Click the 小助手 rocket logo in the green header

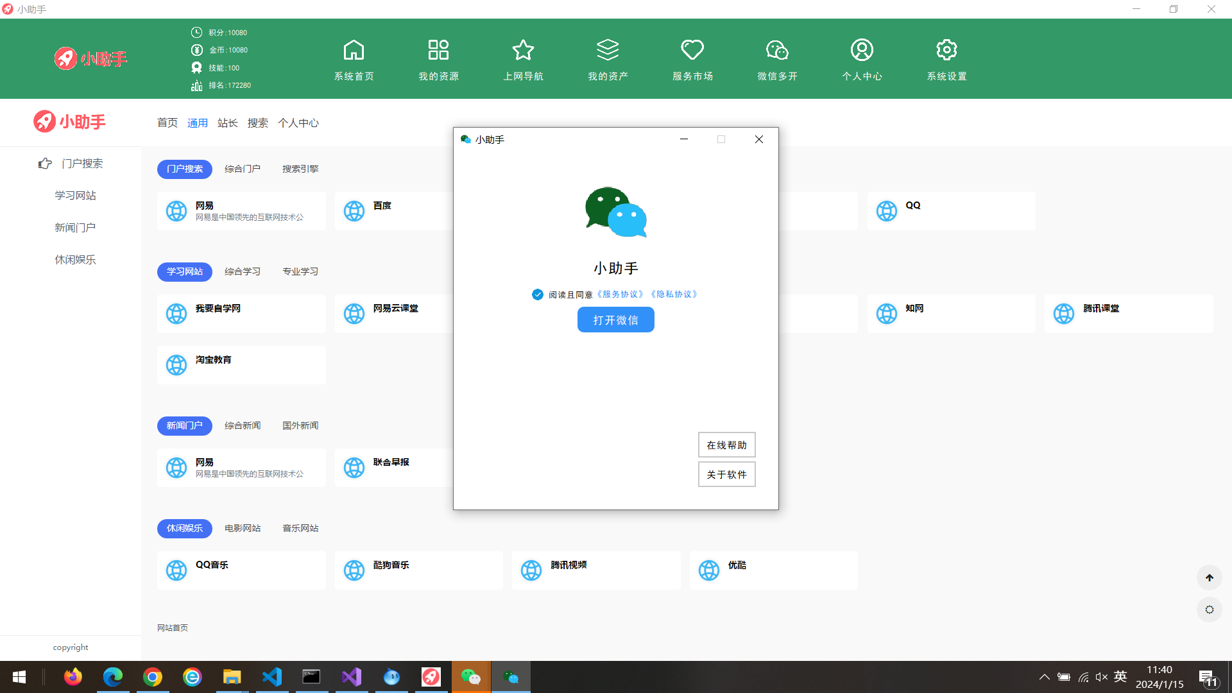point(90,58)
